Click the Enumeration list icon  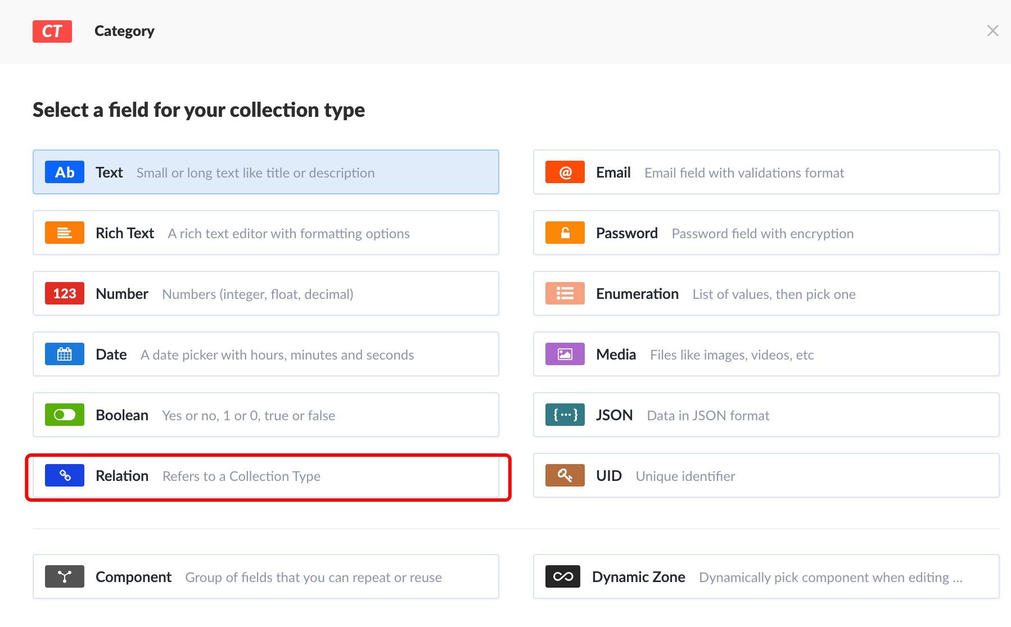coord(565,293)
